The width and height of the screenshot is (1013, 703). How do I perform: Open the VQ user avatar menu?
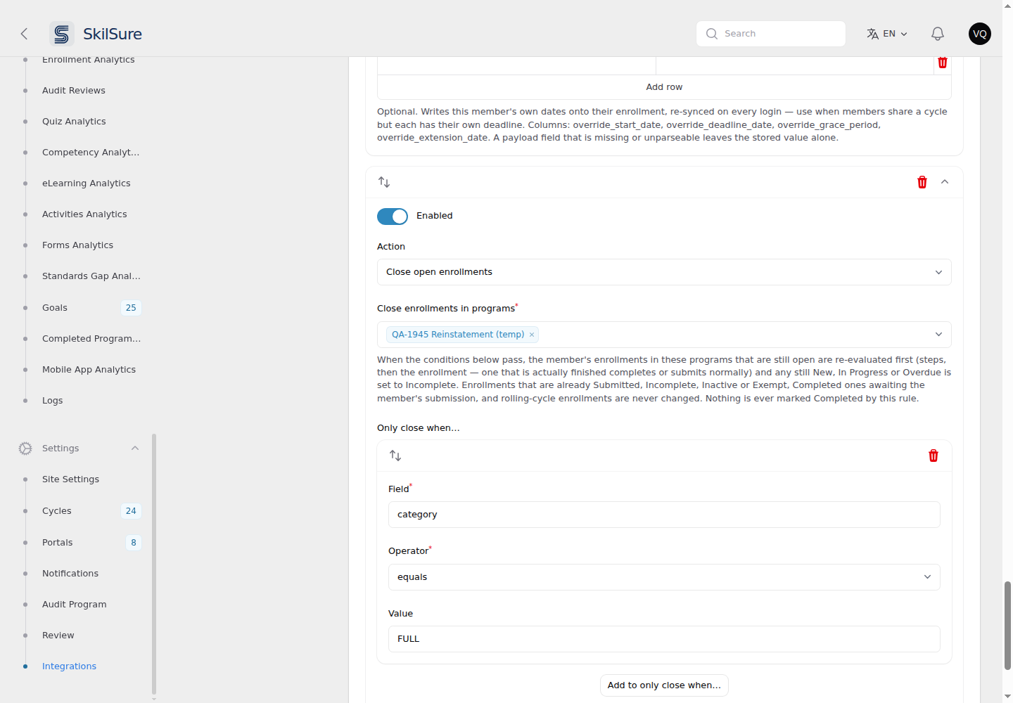(x=980, y=34)
